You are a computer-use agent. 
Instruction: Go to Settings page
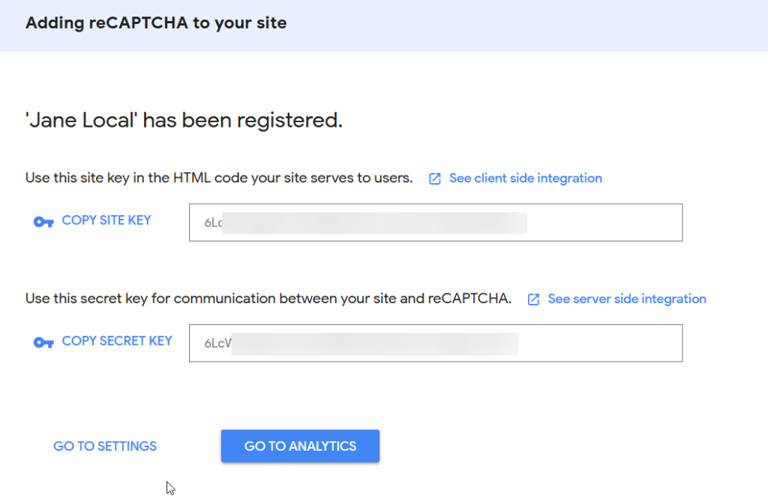pos(105,446)
